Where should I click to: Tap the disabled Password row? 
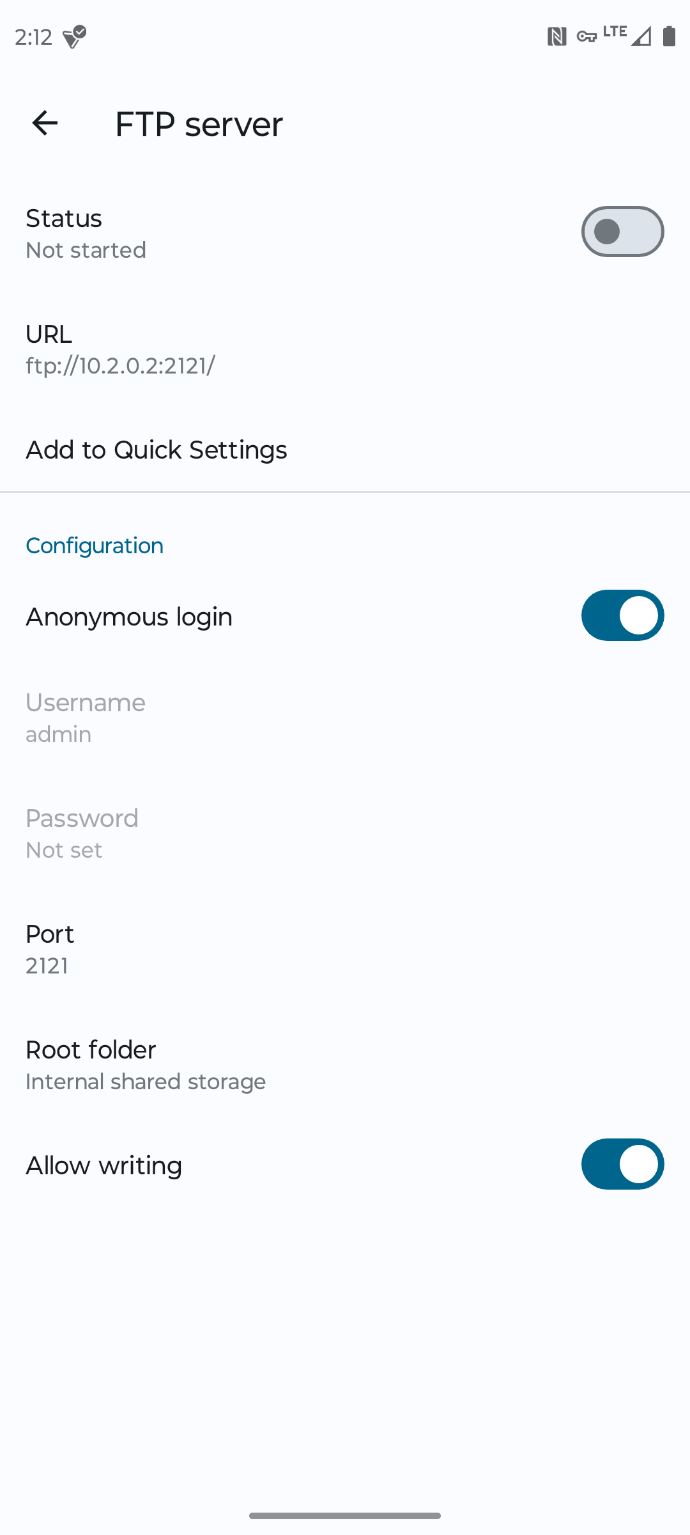click(x=345, y=833)
